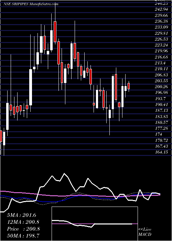Click the 226.53 price axis label
Screen dimensions: 172x241
[x=161, y=39]
